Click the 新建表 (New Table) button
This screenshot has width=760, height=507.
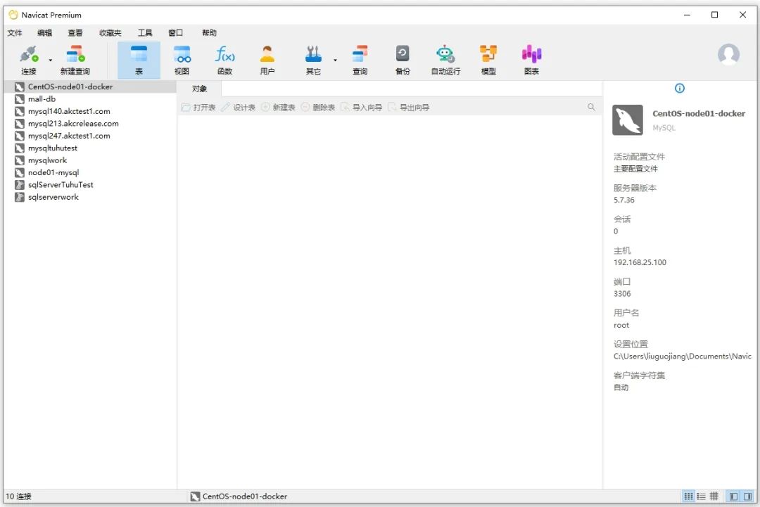pos(278,107)
